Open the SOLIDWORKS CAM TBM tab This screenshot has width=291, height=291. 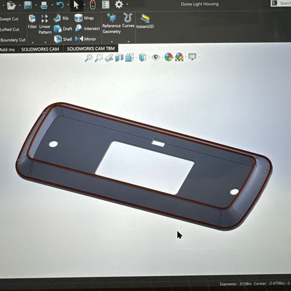coord(91,48)
